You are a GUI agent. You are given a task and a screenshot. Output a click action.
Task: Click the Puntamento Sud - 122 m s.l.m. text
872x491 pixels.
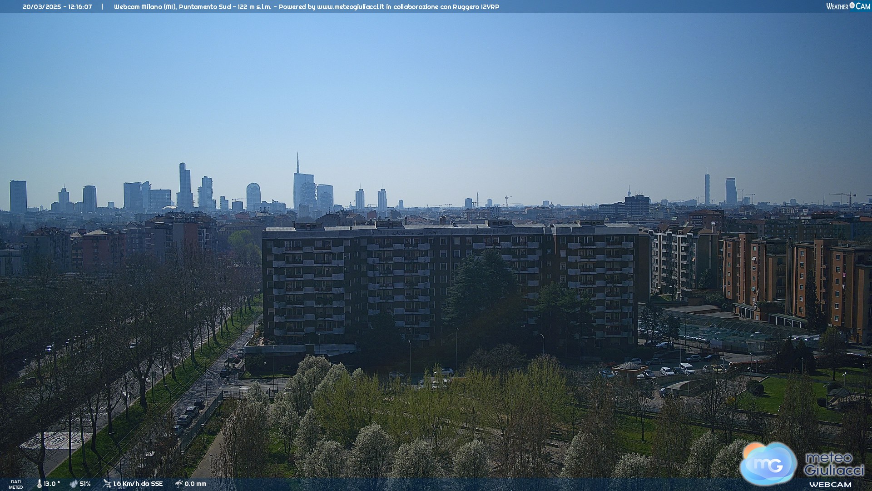[x=225, y=7]
